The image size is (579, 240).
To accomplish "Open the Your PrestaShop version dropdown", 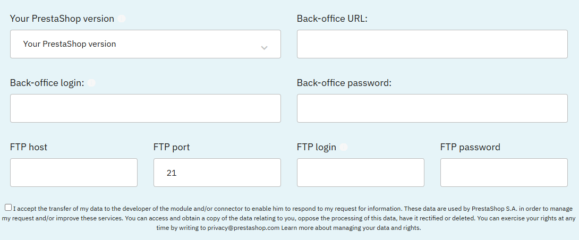I will [145, 44].
